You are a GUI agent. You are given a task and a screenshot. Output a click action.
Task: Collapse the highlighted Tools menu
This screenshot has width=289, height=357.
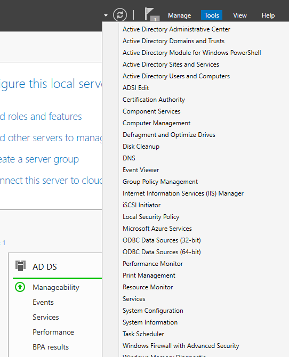coord(212,15)
